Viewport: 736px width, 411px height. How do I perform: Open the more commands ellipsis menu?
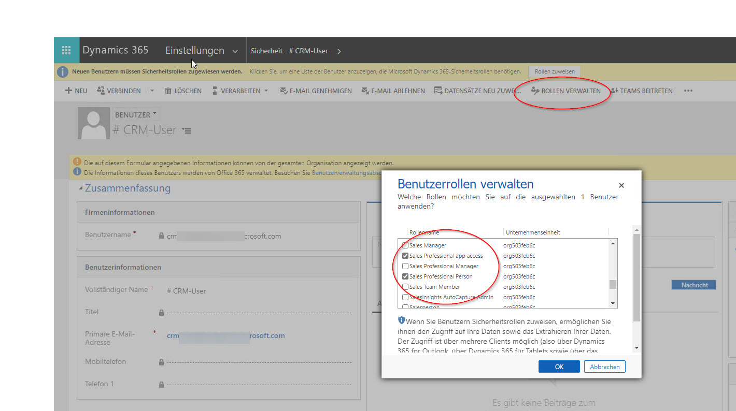click(688, 91)
